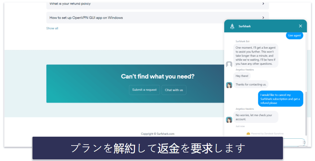Click Angelica Hawkins avatar beside 'No worries' message
This screenshot has height=161, width=315.
pyautogui.click(x=229, y=120)
